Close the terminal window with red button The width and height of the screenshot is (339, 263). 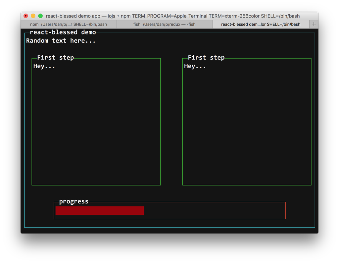point(26,16)
